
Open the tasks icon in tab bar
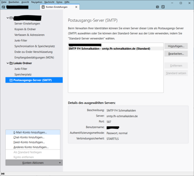tap(163, 7)
